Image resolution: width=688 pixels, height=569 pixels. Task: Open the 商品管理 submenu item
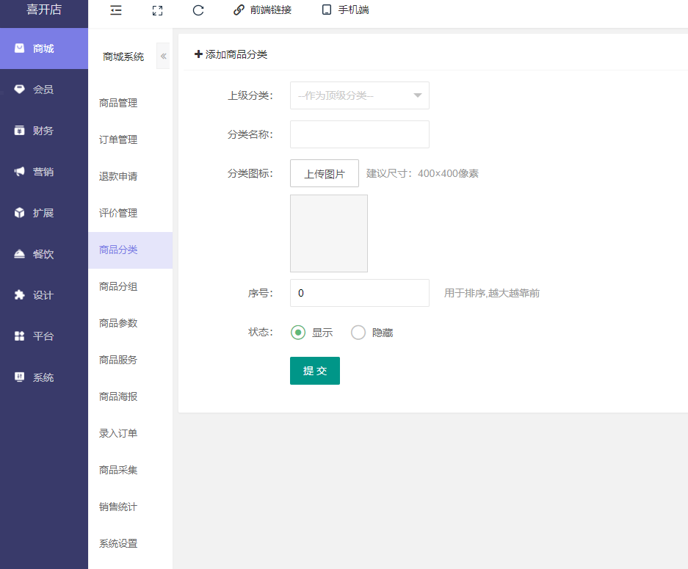pyautogui.click(x=130, y=103)
